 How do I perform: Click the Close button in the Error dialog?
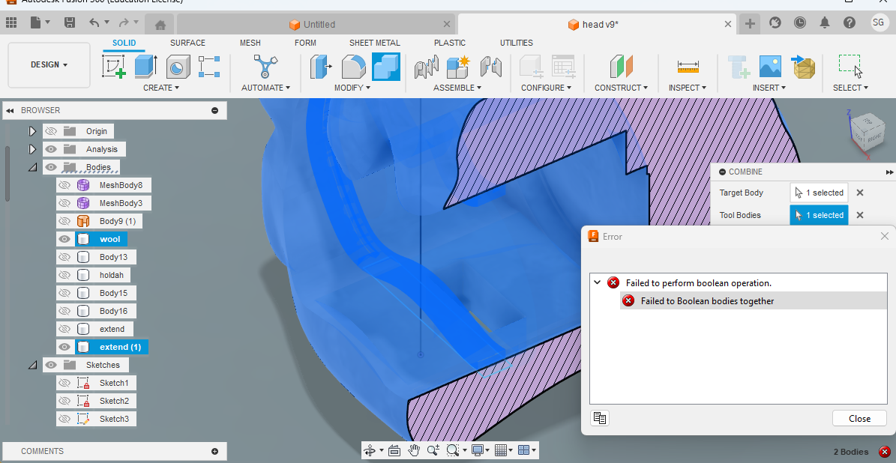[x=859, y=418]
